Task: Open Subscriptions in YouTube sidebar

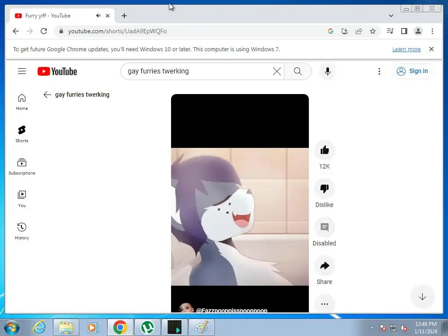Action: click(x=22, y=167)
